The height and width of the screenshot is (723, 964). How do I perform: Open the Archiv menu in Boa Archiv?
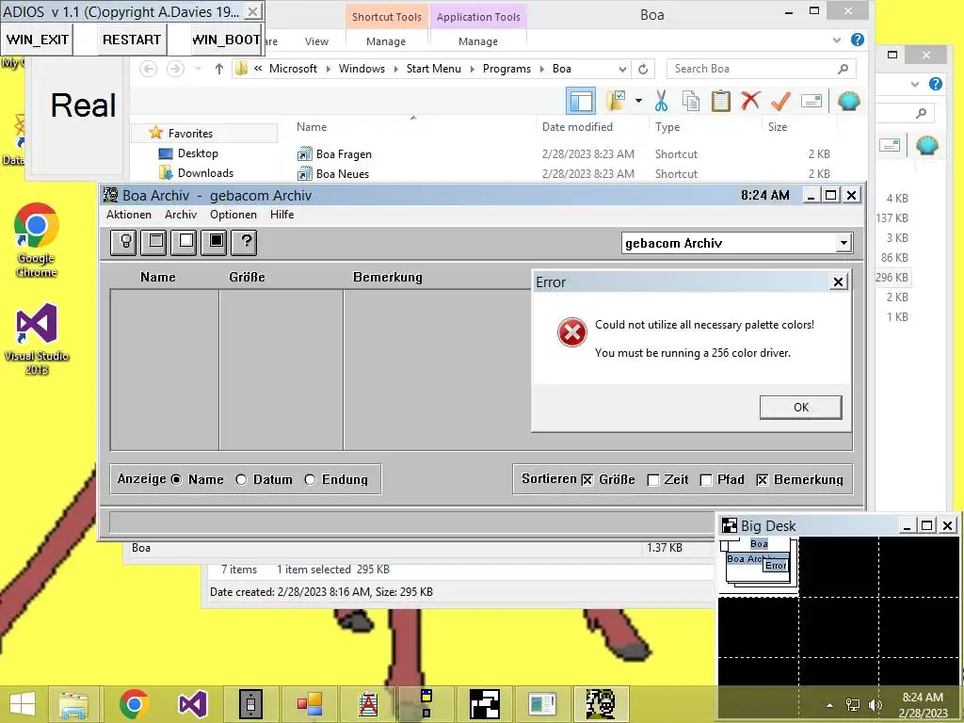click(x=181, y=215)
